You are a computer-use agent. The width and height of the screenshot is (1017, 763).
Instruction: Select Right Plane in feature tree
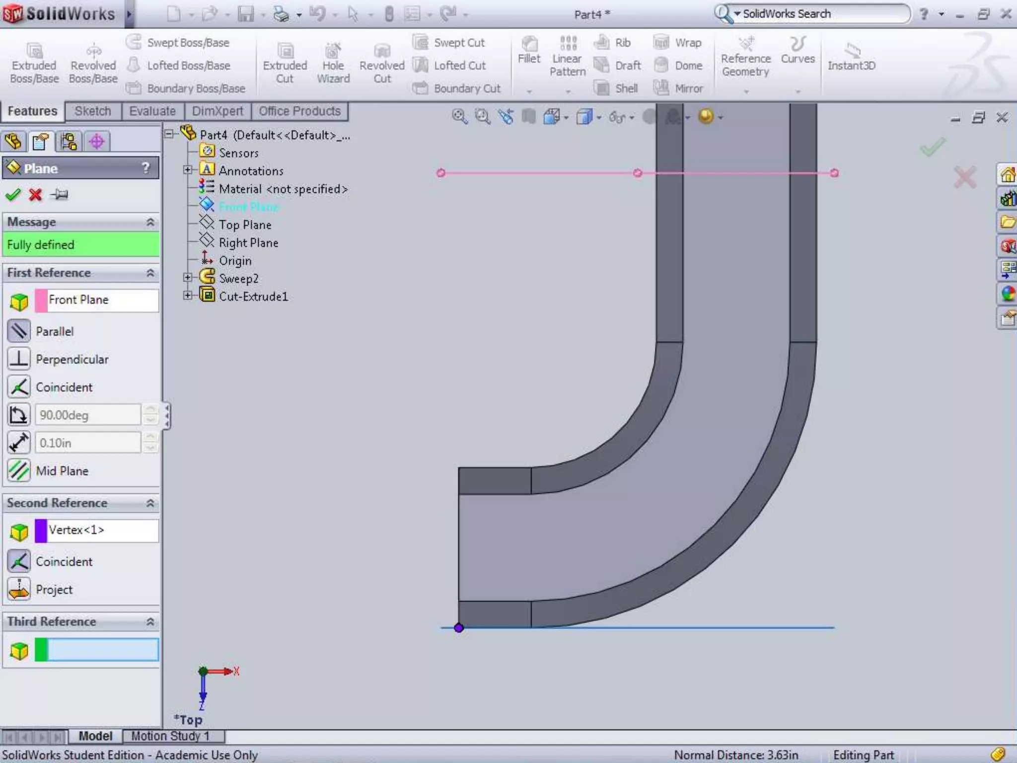click(x=248, y=242)
